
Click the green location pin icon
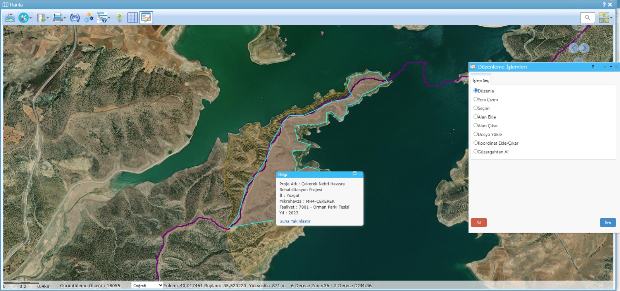[119, 18]
